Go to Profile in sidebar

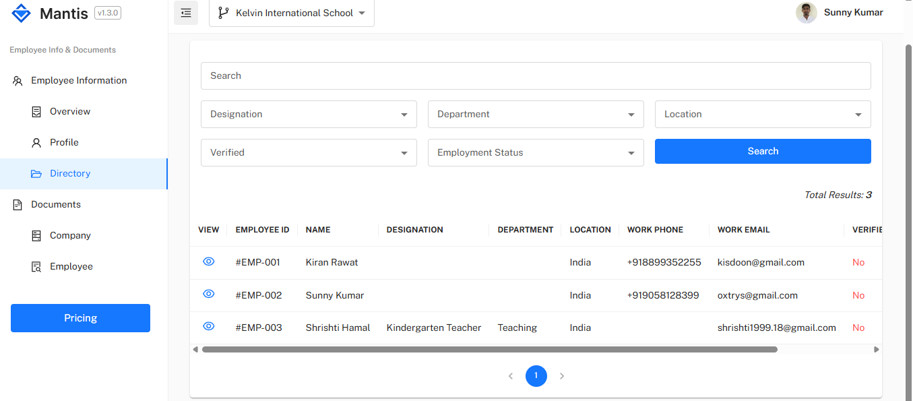pyautogui.click(x=84, y=143)
